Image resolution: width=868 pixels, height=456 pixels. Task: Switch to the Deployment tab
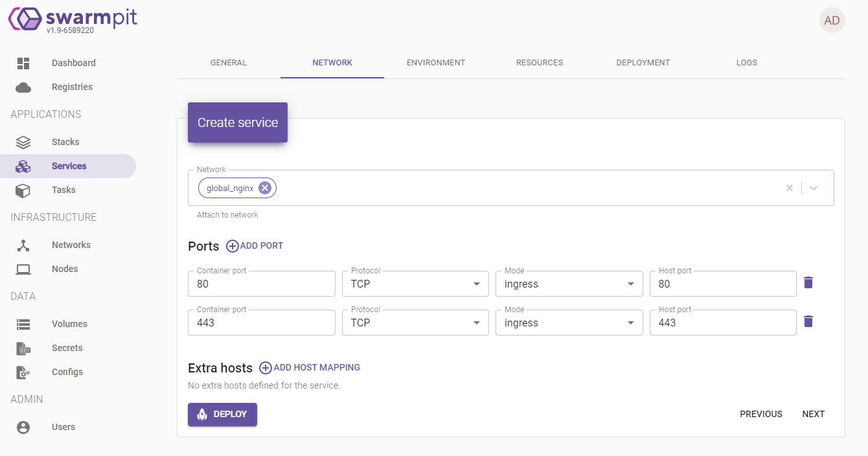pos(643,63)
